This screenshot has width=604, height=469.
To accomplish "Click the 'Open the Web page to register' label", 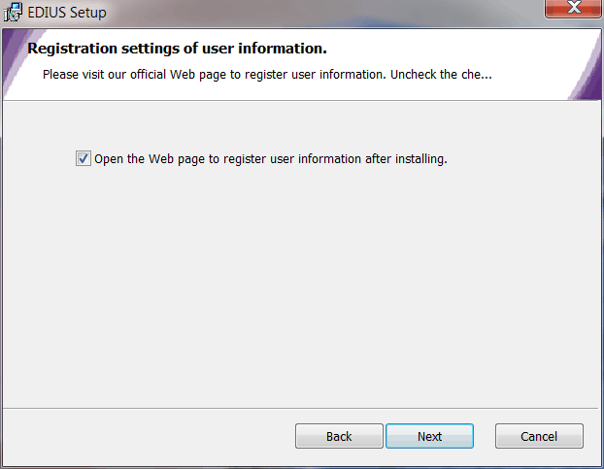I will [270, 158].
